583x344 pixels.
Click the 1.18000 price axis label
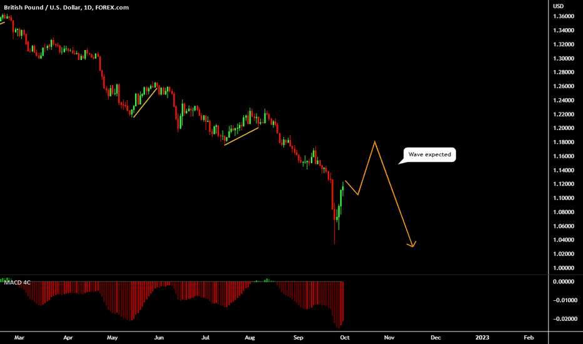[x=563, y=142]
